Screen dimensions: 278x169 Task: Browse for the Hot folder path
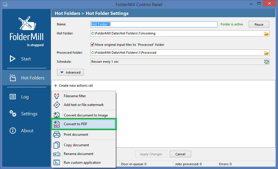click(x=266, y=34)
